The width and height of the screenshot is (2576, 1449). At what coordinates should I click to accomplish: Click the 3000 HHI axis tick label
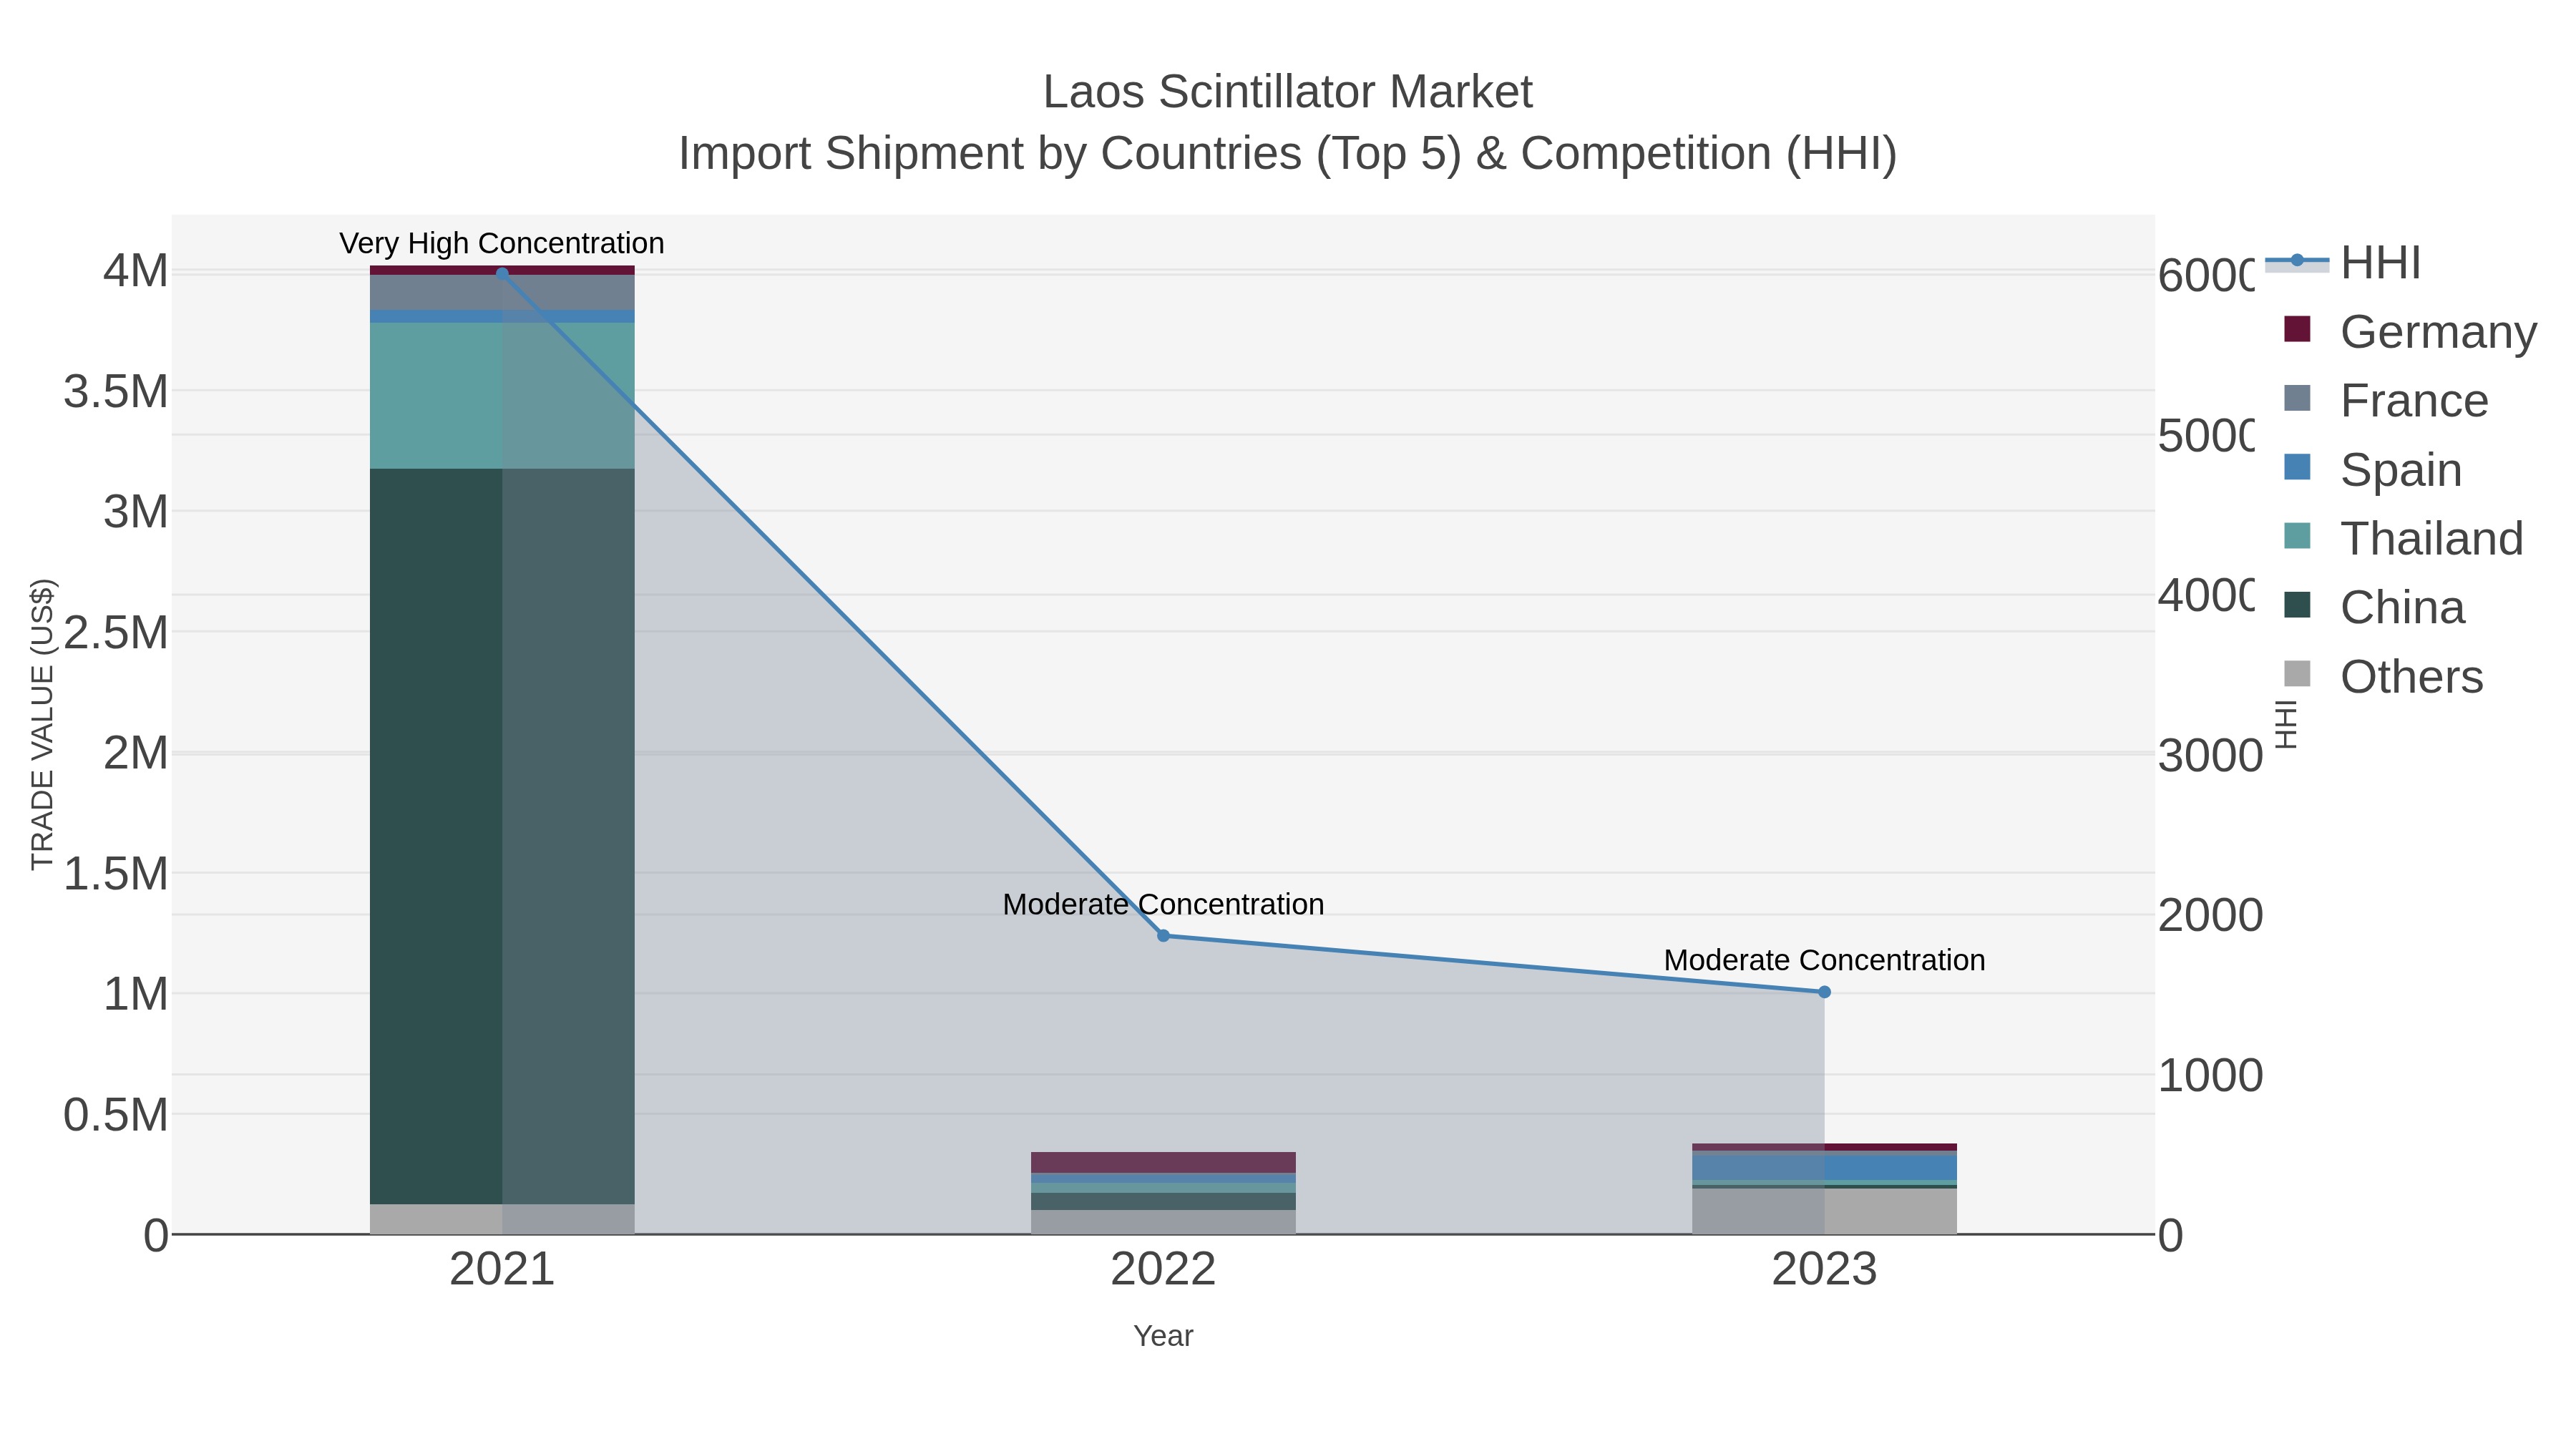tap(2210, 755)
